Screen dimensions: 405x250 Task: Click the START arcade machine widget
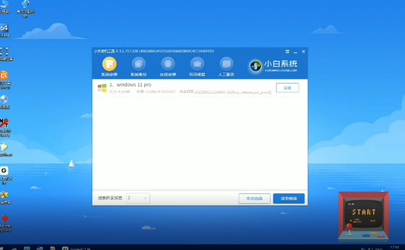pos(364,217)
